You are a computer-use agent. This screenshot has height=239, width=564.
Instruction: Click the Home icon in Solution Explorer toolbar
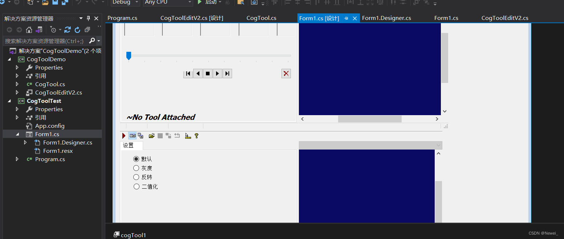[29, 30]
